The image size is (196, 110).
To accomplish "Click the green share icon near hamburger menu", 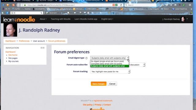I will coord(184,5).
